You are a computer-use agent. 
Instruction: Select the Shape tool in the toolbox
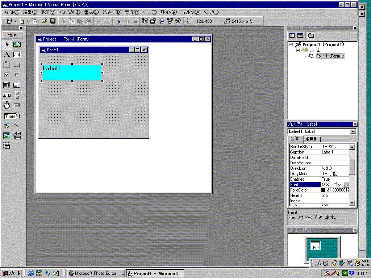7,126
